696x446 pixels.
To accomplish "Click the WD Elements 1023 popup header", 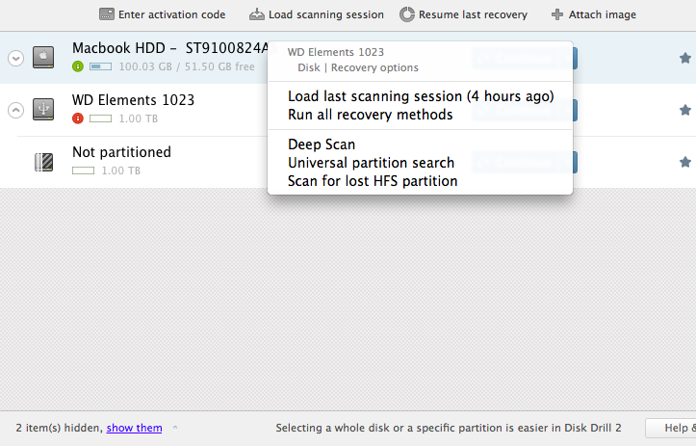I will click(336, 52).
